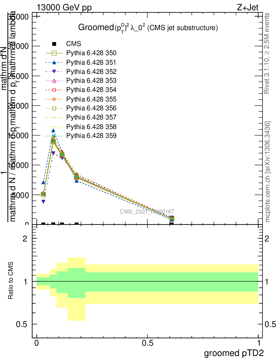Select the Pythia 6.428 359 legend label
The image size is (278, 362).
point(91,135)
